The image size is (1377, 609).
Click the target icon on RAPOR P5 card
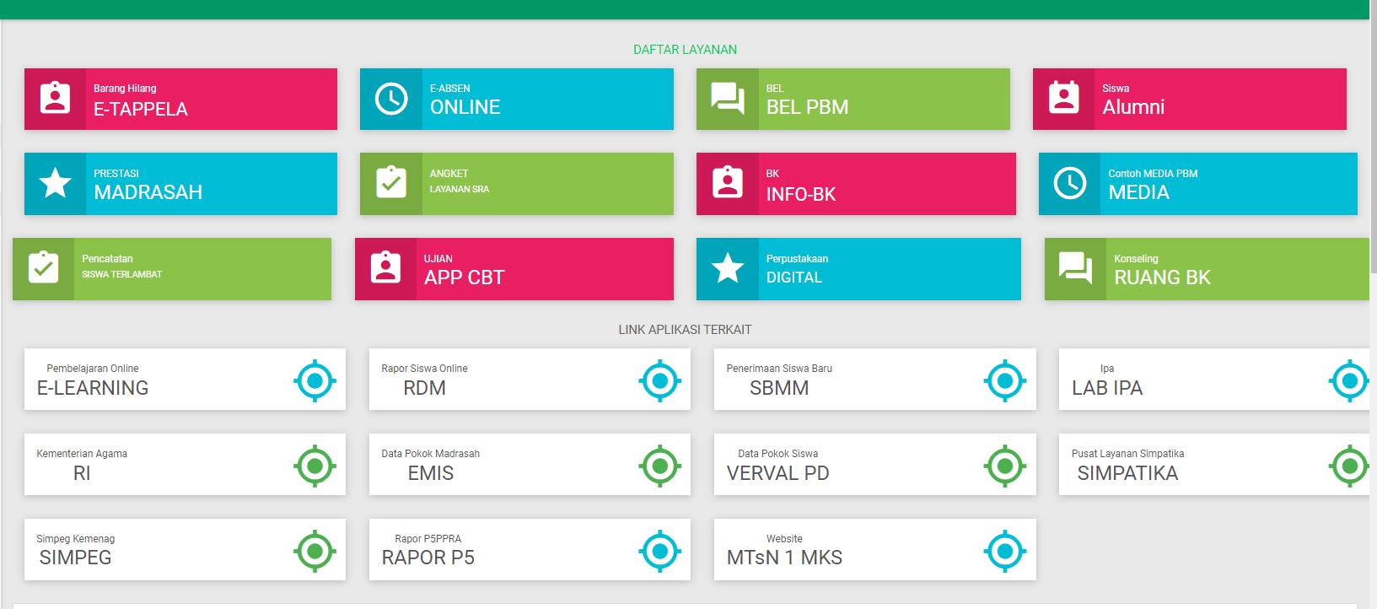[x=659, y=551]
